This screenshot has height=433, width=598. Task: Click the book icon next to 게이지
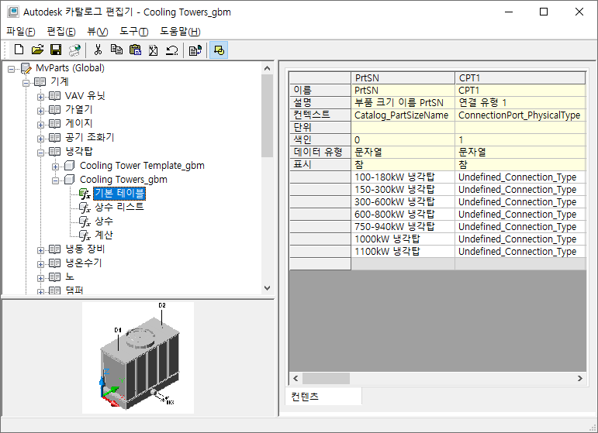pos(54,123)
